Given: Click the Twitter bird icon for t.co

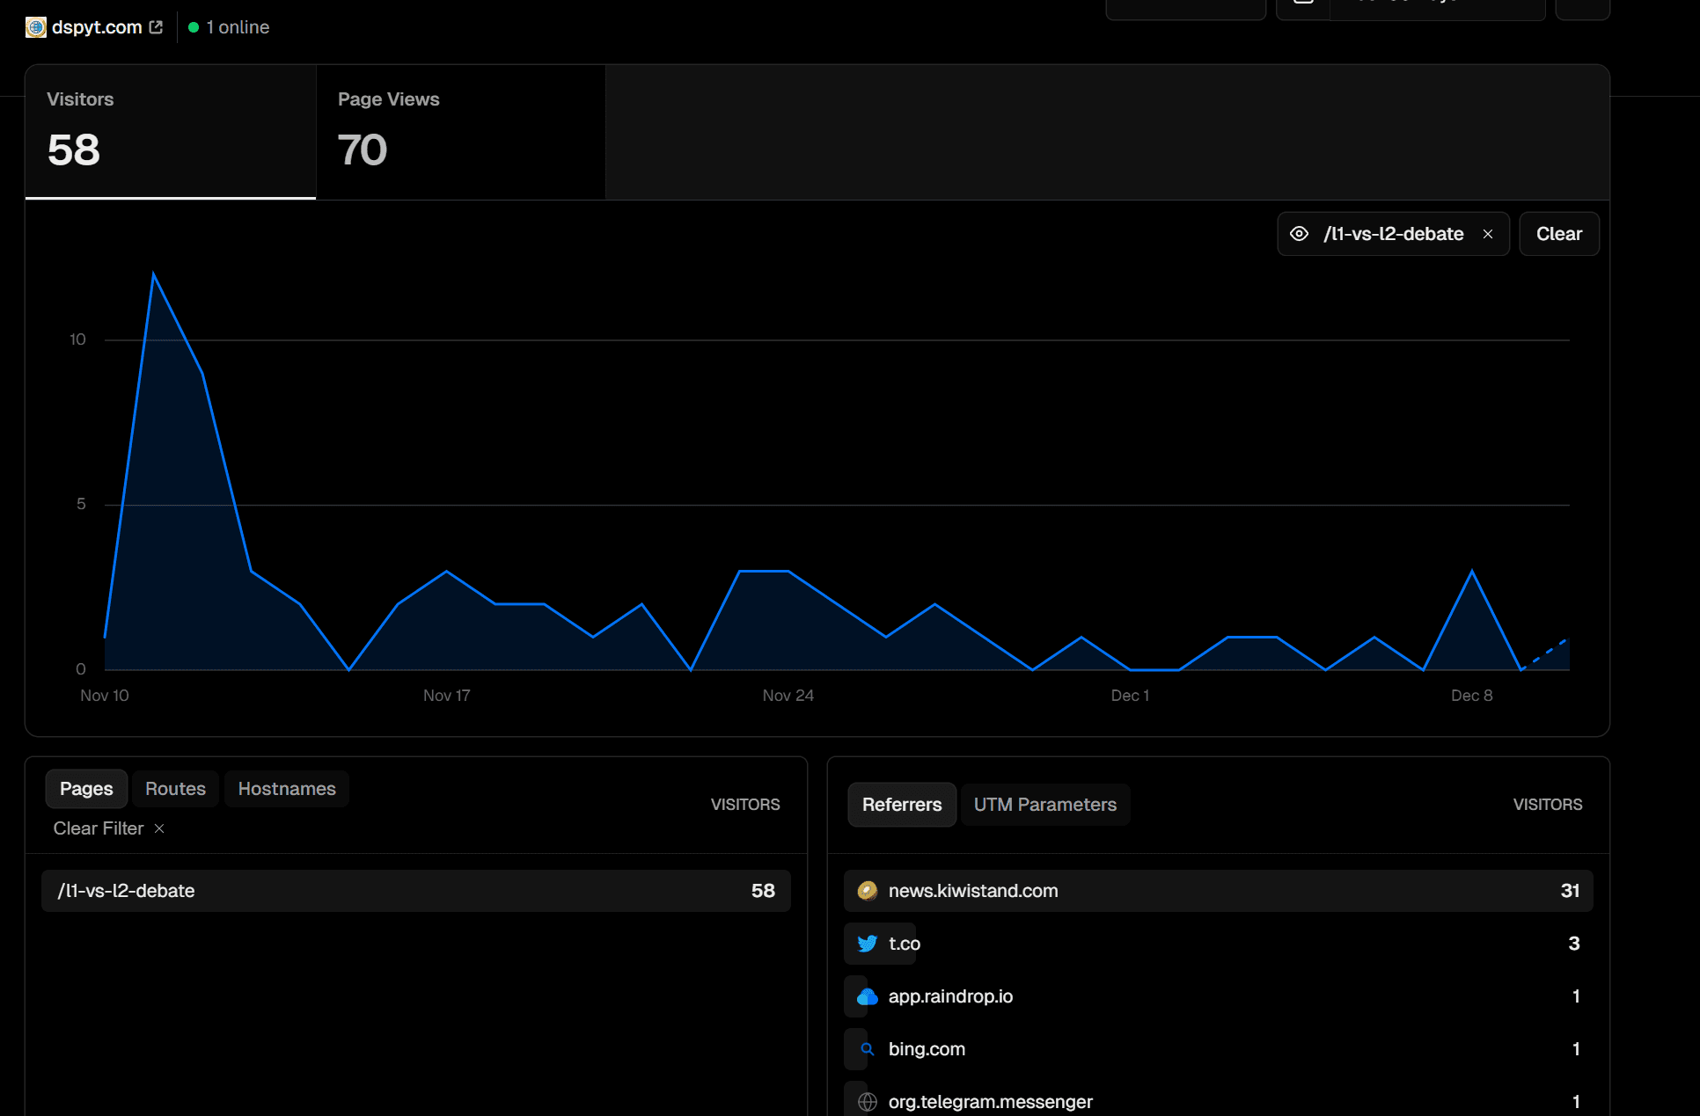Looking at the screenshot, I should tap(868, 944).
